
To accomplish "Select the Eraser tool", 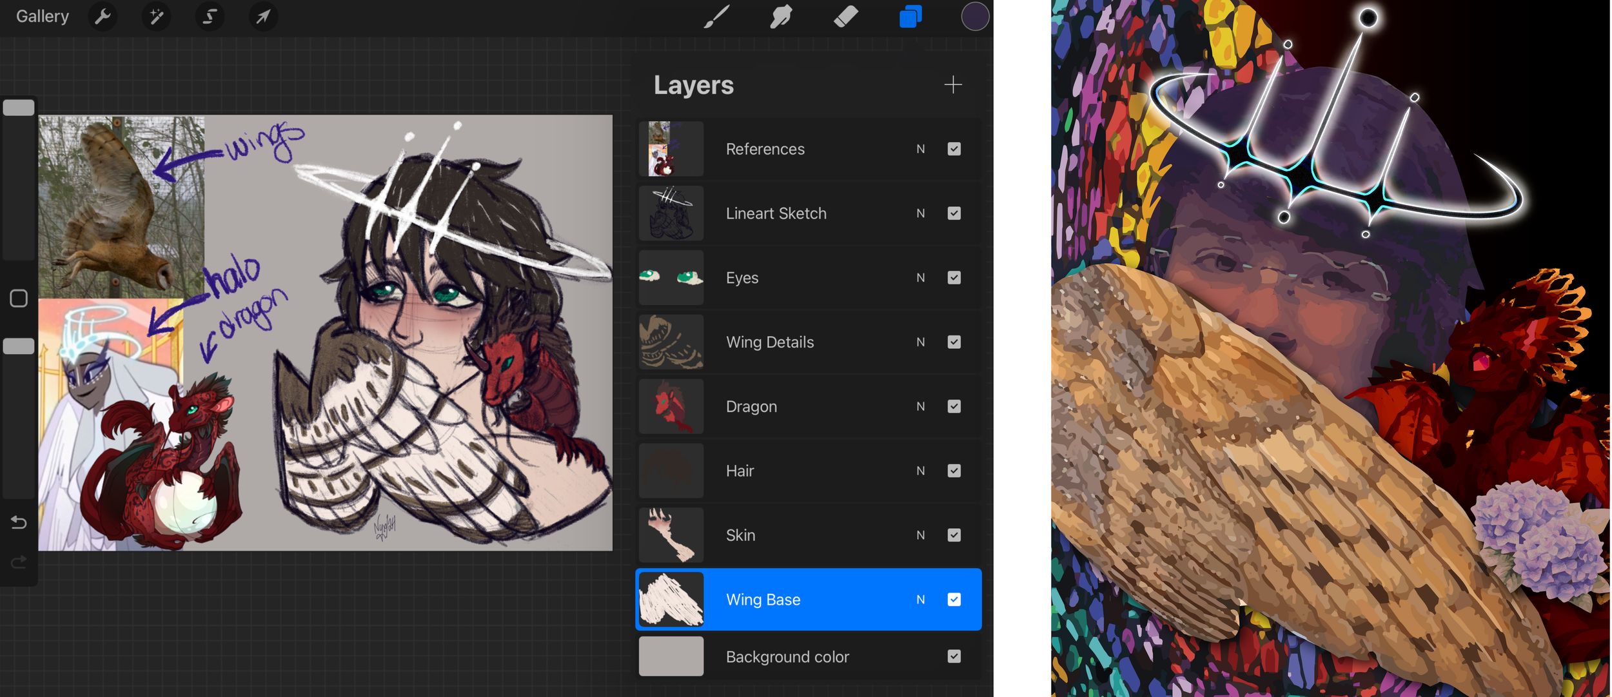I will coord(845,16).
